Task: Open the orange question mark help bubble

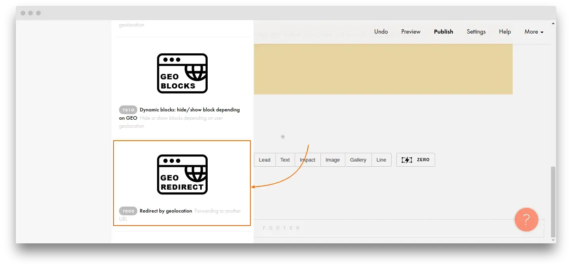Action: point(526,219)
